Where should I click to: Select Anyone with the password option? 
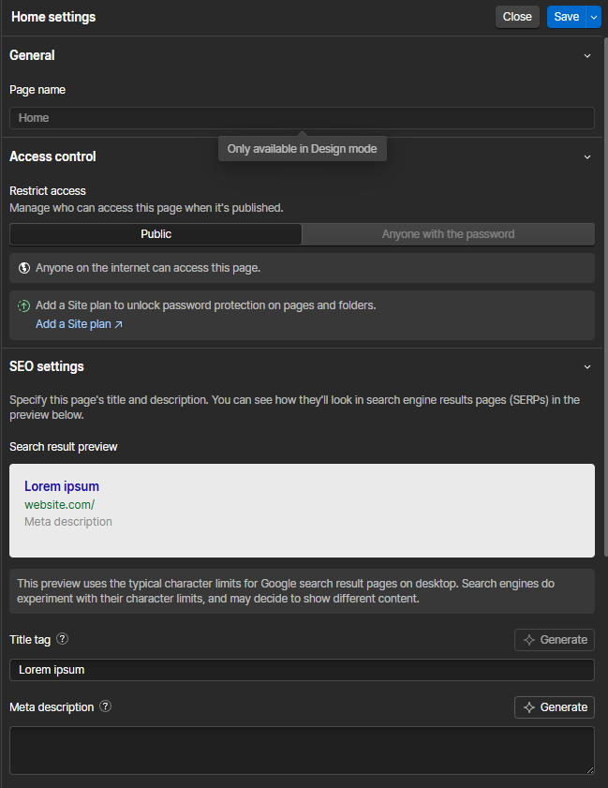click(448, 234)
